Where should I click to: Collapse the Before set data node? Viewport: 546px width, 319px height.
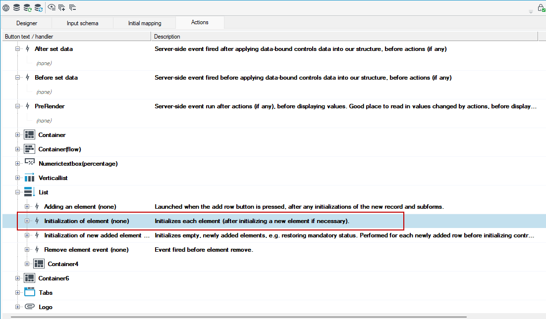pos(17,78)
